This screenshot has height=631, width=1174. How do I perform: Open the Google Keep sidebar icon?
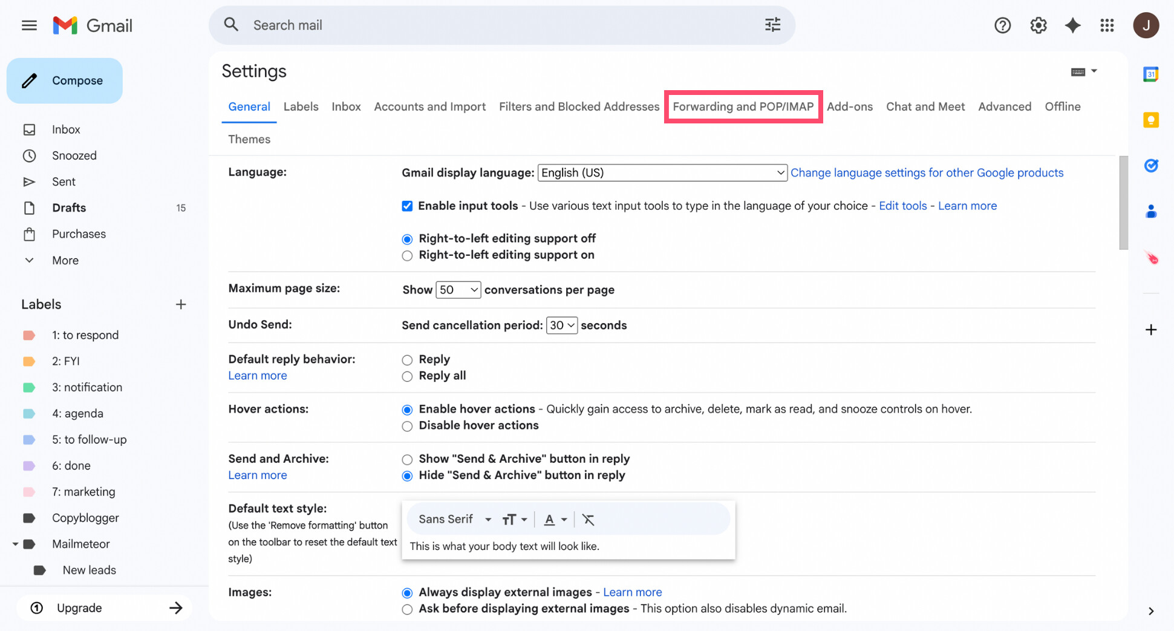(x=1150, y=120)
